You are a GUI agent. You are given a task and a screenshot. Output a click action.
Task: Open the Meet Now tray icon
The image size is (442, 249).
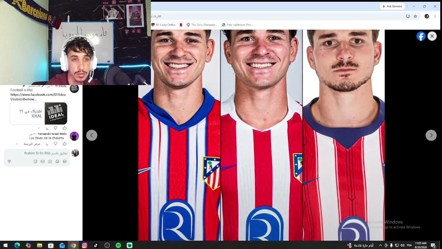coord(386,245)
